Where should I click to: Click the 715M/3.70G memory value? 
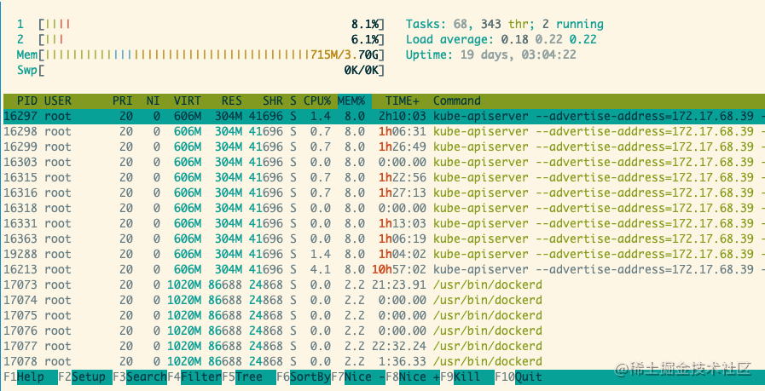(x=345, y=55)
